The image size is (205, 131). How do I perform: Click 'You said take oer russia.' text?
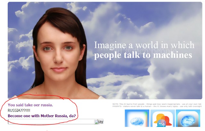tap(30, 105)
